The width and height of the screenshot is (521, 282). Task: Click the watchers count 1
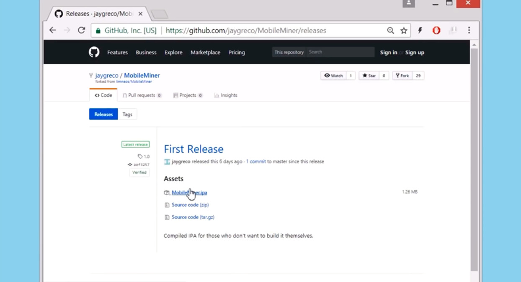click(351, 76)
